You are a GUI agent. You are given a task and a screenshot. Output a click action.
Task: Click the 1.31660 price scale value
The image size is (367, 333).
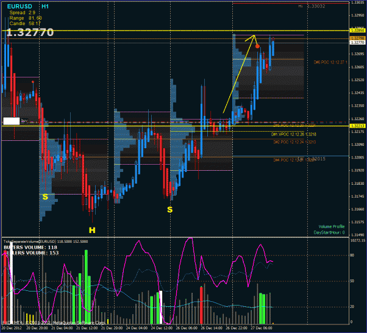[x=358, y=209]
